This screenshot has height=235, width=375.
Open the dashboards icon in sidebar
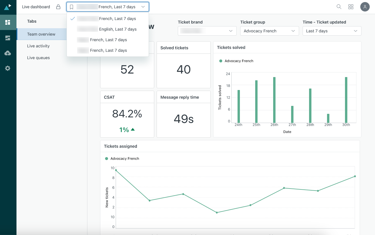8,22
